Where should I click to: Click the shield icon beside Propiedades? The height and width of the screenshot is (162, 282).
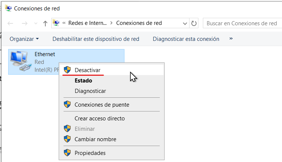click(x=67, y=153)
